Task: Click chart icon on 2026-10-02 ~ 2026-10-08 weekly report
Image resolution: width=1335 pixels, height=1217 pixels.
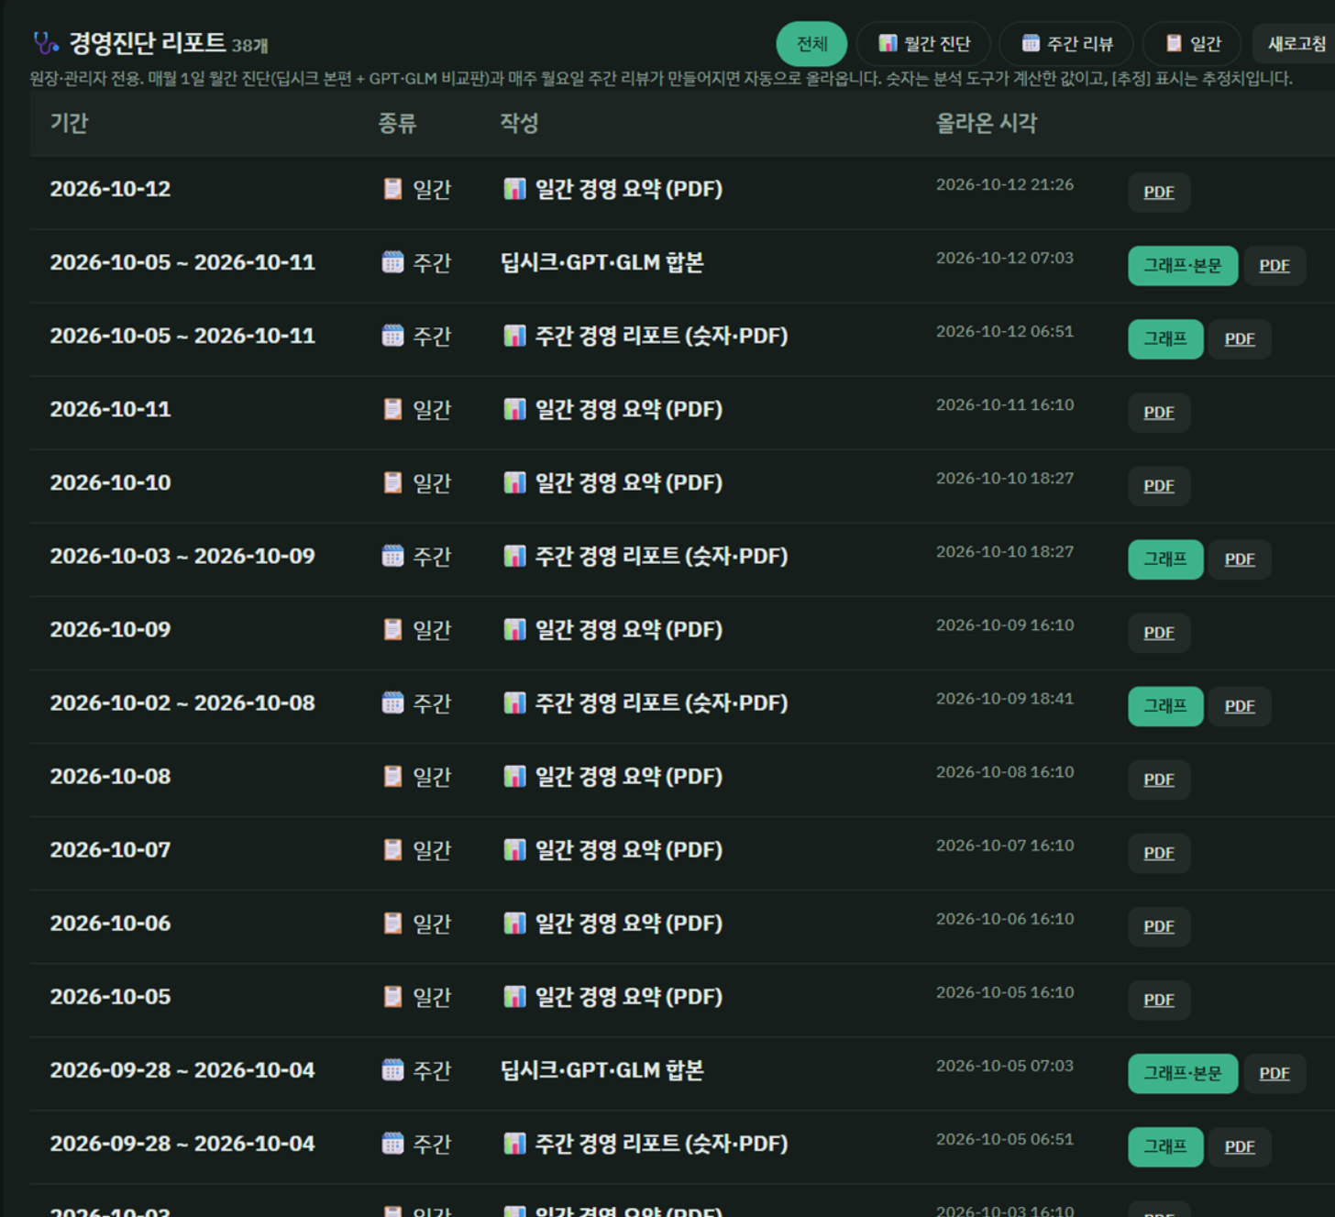Action: (514, 703)
